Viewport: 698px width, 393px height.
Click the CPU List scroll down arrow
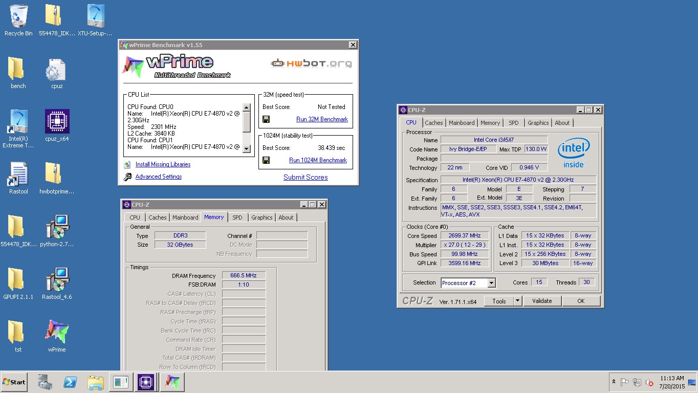(246, 148)
